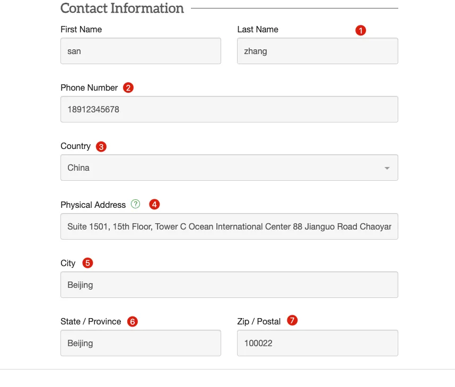Select the Phone Number input field
This screenshot has height=387, width=455.
[x=229, y=110]
